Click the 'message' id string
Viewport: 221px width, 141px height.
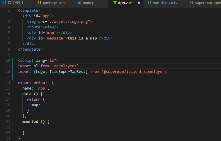[55, 38]
